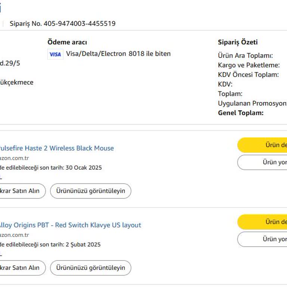
Task: Click the KDV: label in order summary
Action: coord(225,84)
